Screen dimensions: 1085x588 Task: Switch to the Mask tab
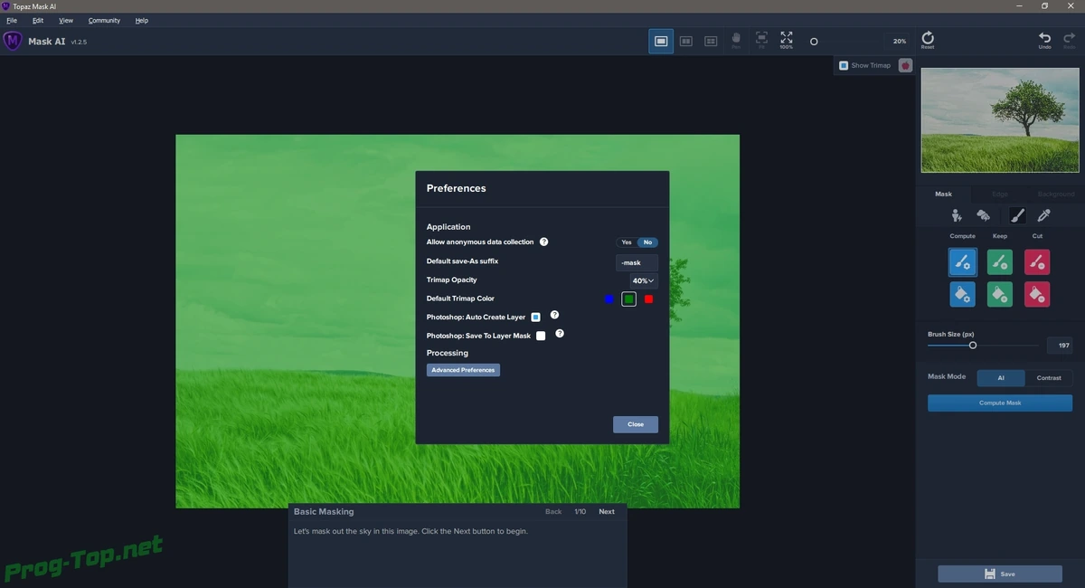coord(943,194)
